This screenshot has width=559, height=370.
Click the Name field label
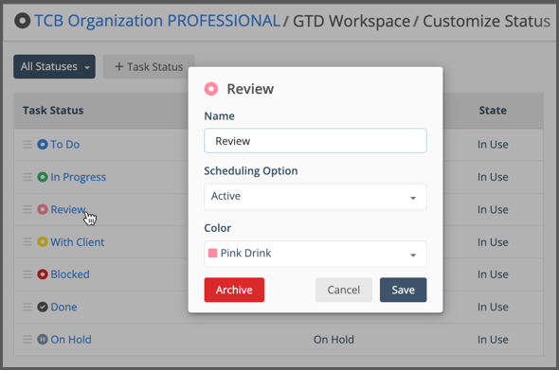pyautogui.click(x=219, y=116)
